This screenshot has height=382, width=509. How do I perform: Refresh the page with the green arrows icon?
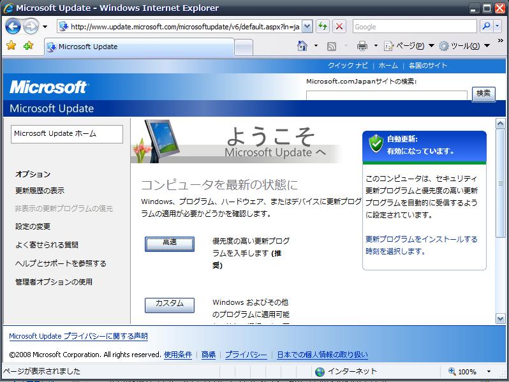pos(323,26)
